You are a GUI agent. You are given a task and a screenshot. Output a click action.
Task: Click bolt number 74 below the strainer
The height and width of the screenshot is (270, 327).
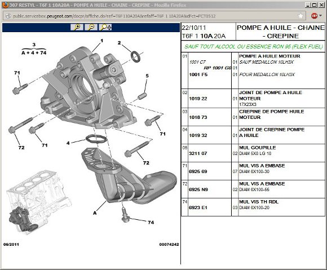point(125,215)
